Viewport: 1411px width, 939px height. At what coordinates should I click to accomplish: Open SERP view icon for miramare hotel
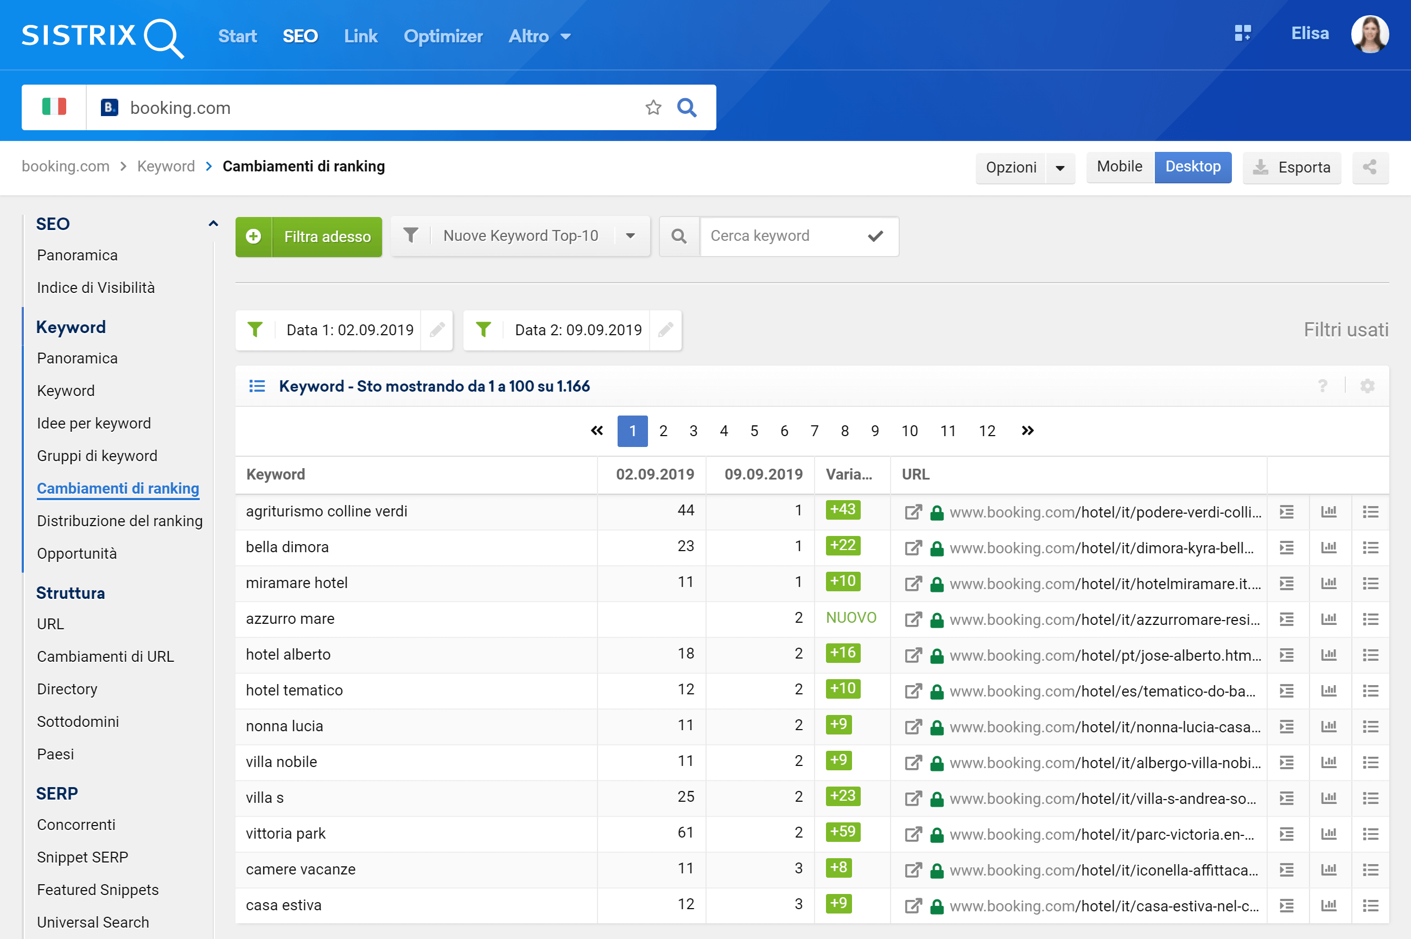click(x=1286, y=583)
